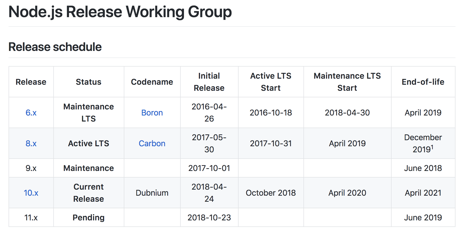Follow the Boron codename link

[152, 113]
